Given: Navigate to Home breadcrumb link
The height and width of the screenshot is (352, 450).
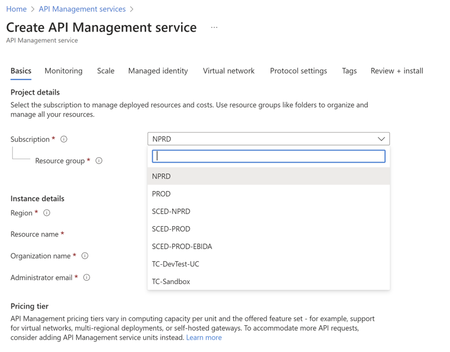Looking at the screenshot, I should coord(16,9).
